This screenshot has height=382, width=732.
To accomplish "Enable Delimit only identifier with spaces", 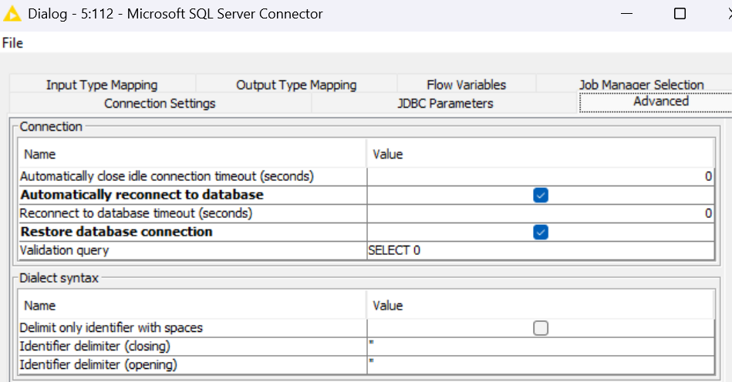I will (x=541, y=328).
